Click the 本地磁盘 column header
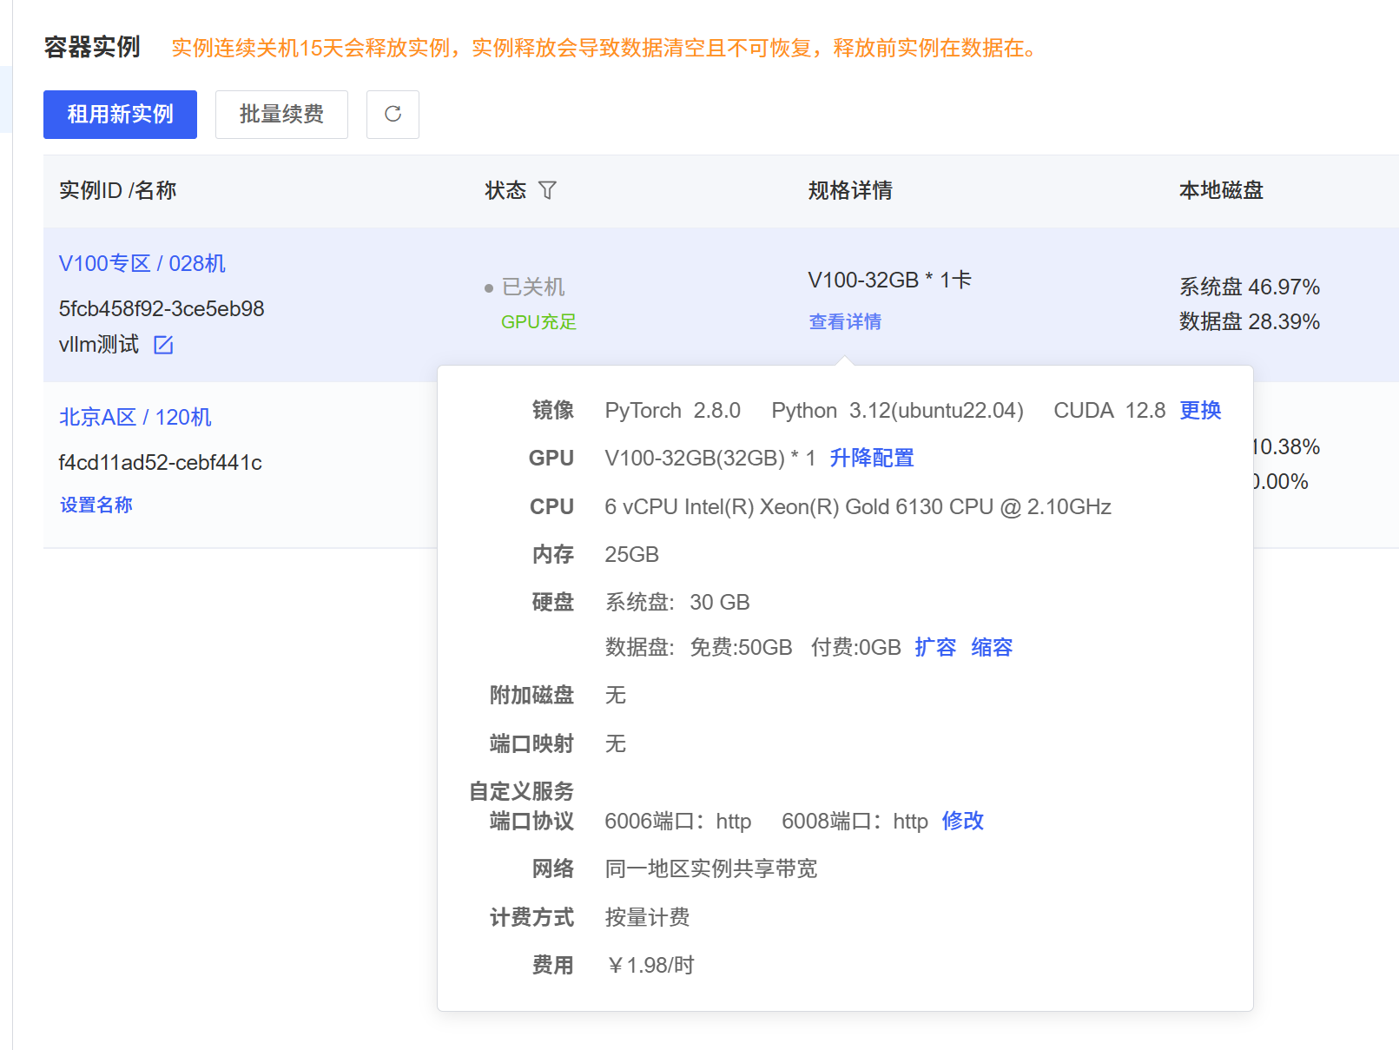The width and height of the screenshot is (1399, 1050). click(1221, 190)
